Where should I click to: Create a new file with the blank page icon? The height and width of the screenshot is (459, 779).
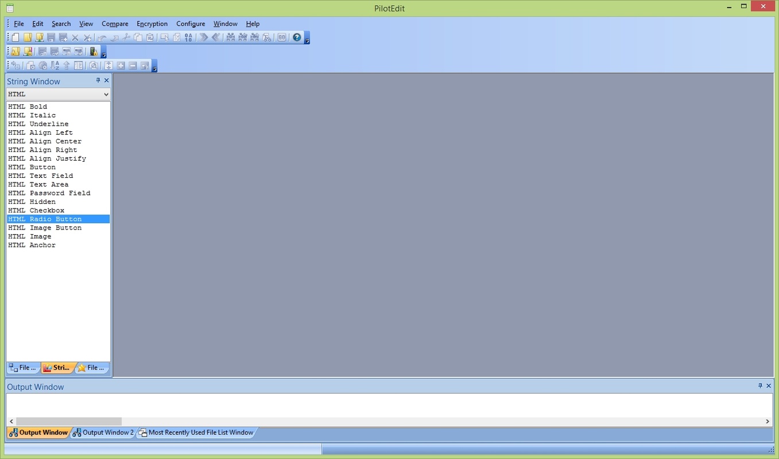tap(15, 37)
